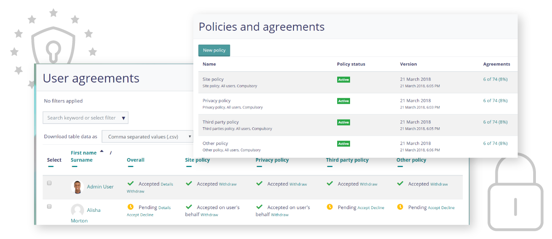Image resolution: width=552 pixels, height=239 pixels.
Task: Click Accept in Alisha's Third party policy cell
Action: [363, 208]
